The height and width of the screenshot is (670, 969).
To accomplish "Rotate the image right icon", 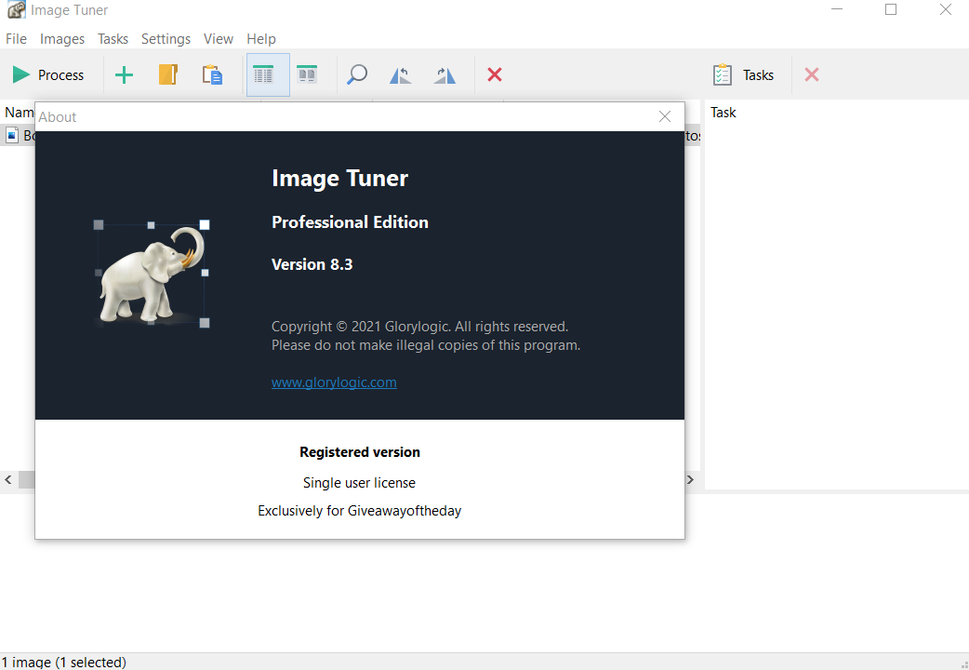I will pyautogui.click(x=445, y=74).
